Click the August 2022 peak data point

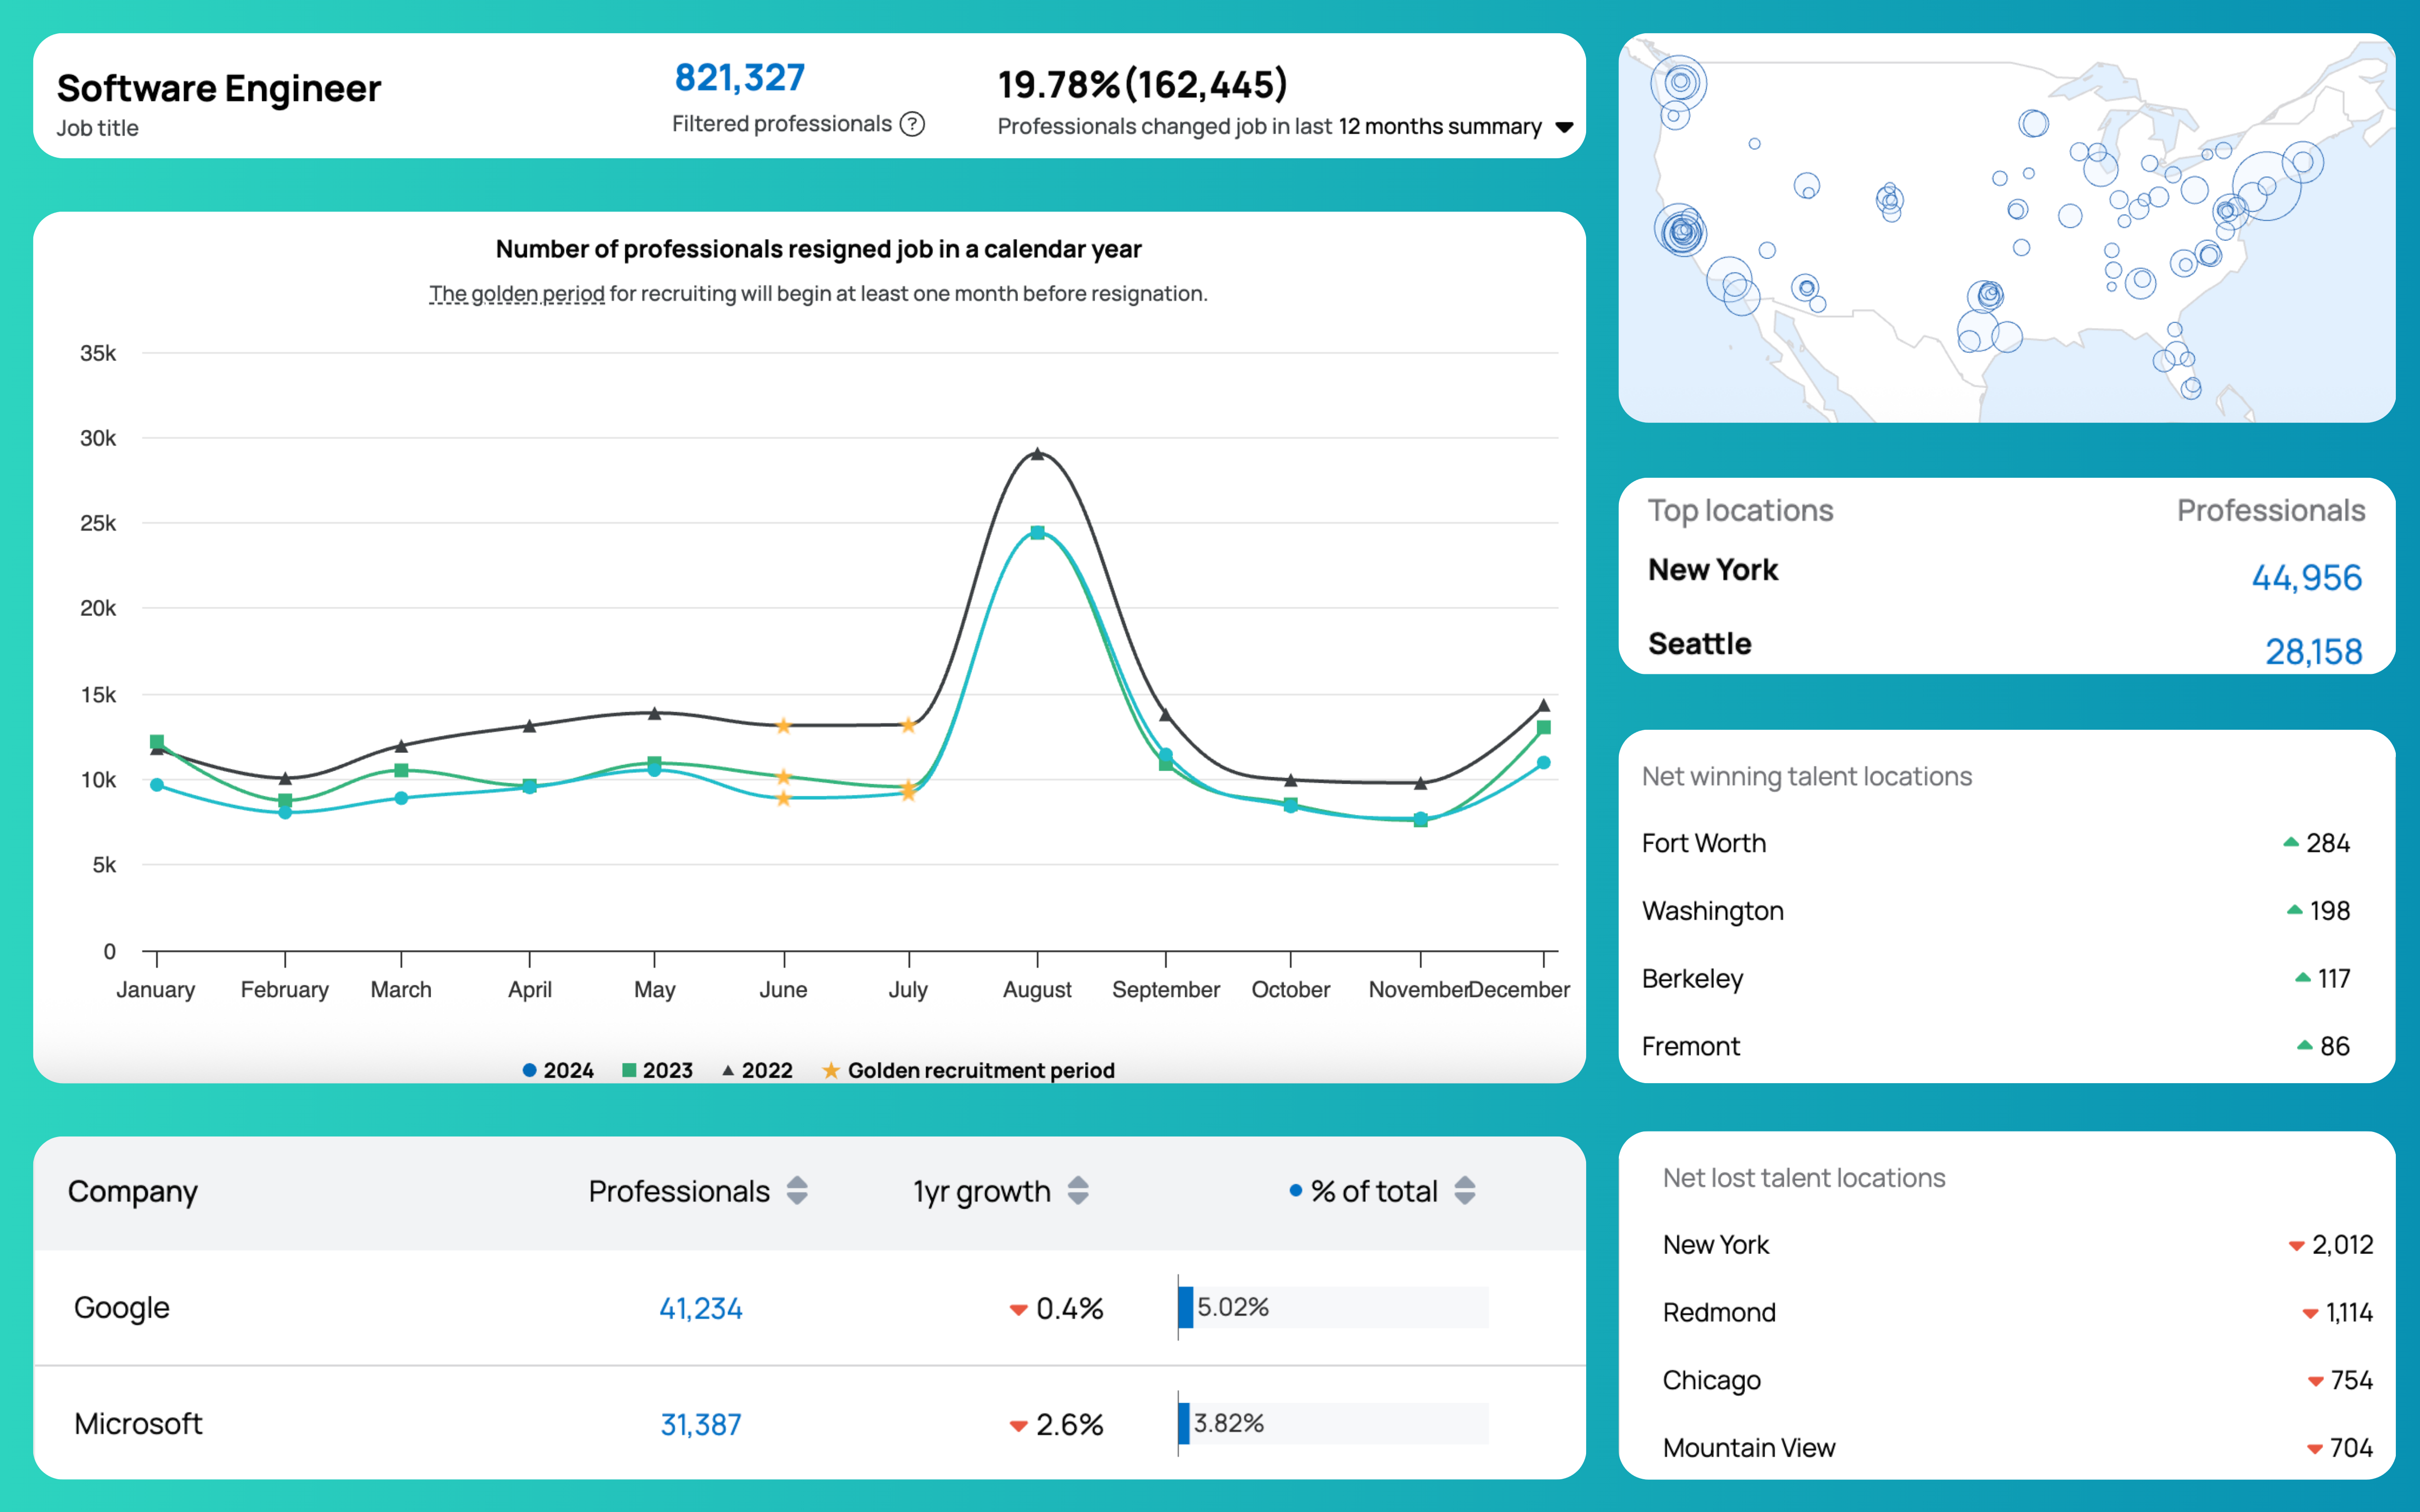click(x=1037, y=454)
